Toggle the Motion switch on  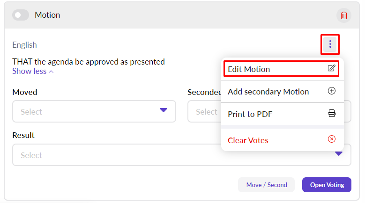(x=21, y=15)
